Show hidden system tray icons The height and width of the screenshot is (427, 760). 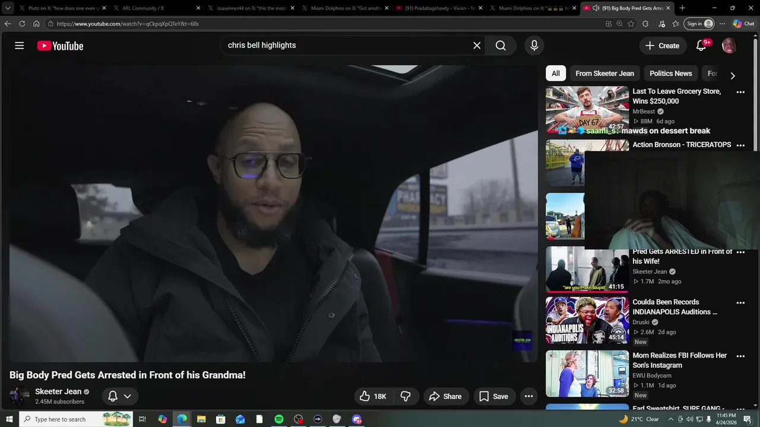671,419
